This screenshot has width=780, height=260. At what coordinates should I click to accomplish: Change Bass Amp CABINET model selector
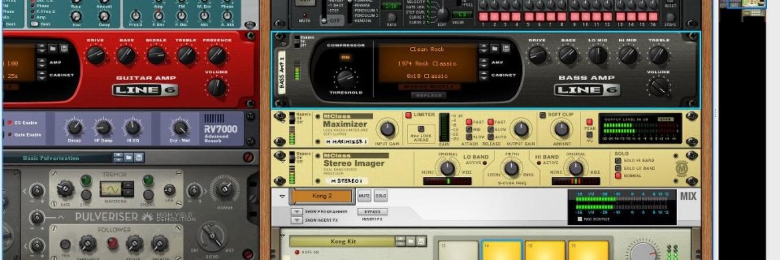point(485,75)
